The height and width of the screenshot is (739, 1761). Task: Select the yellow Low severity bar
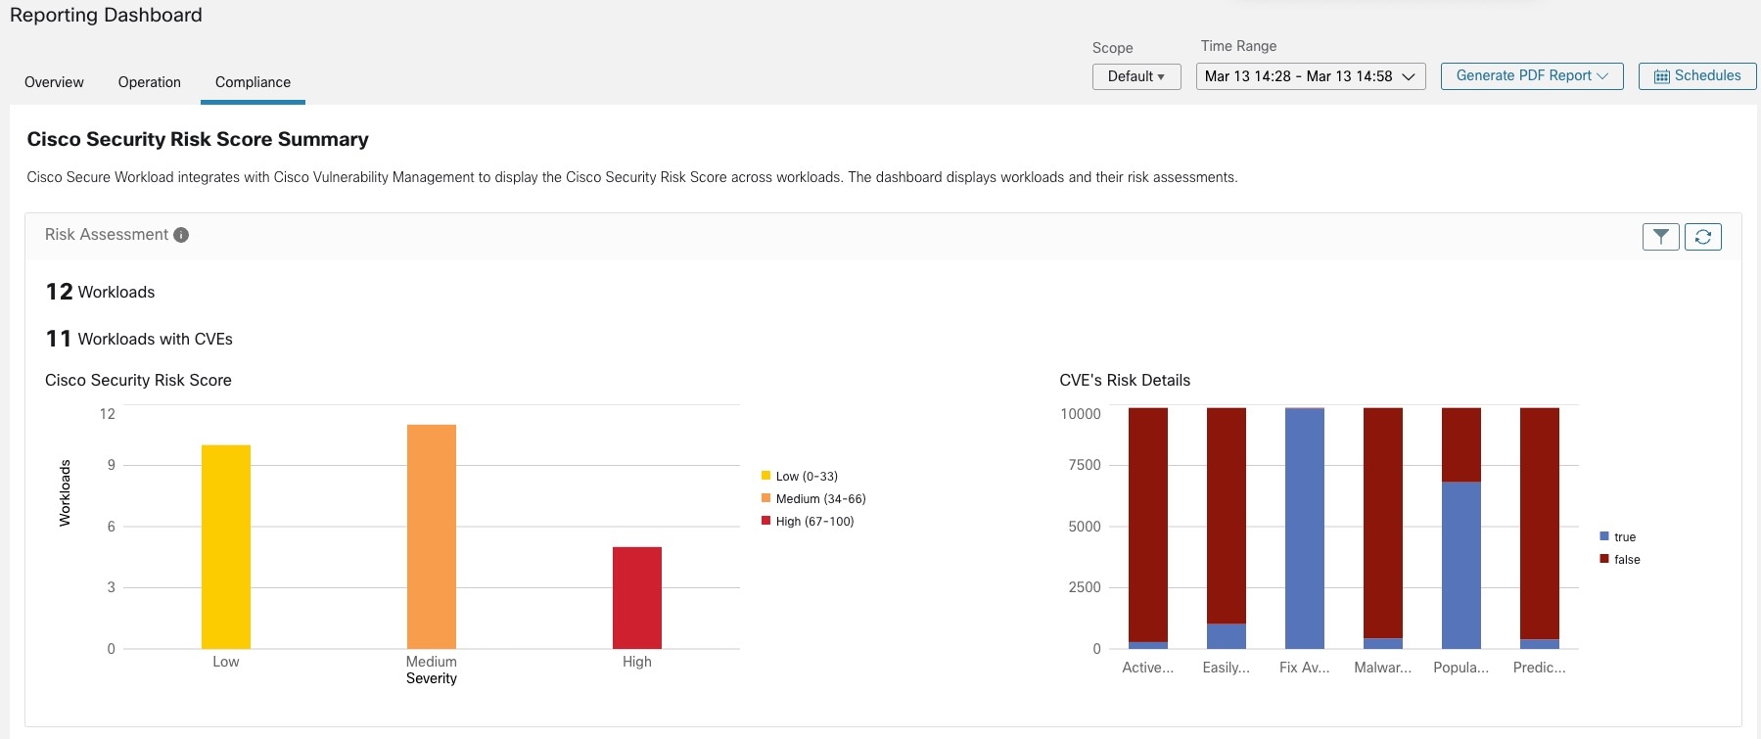(226, 546)
